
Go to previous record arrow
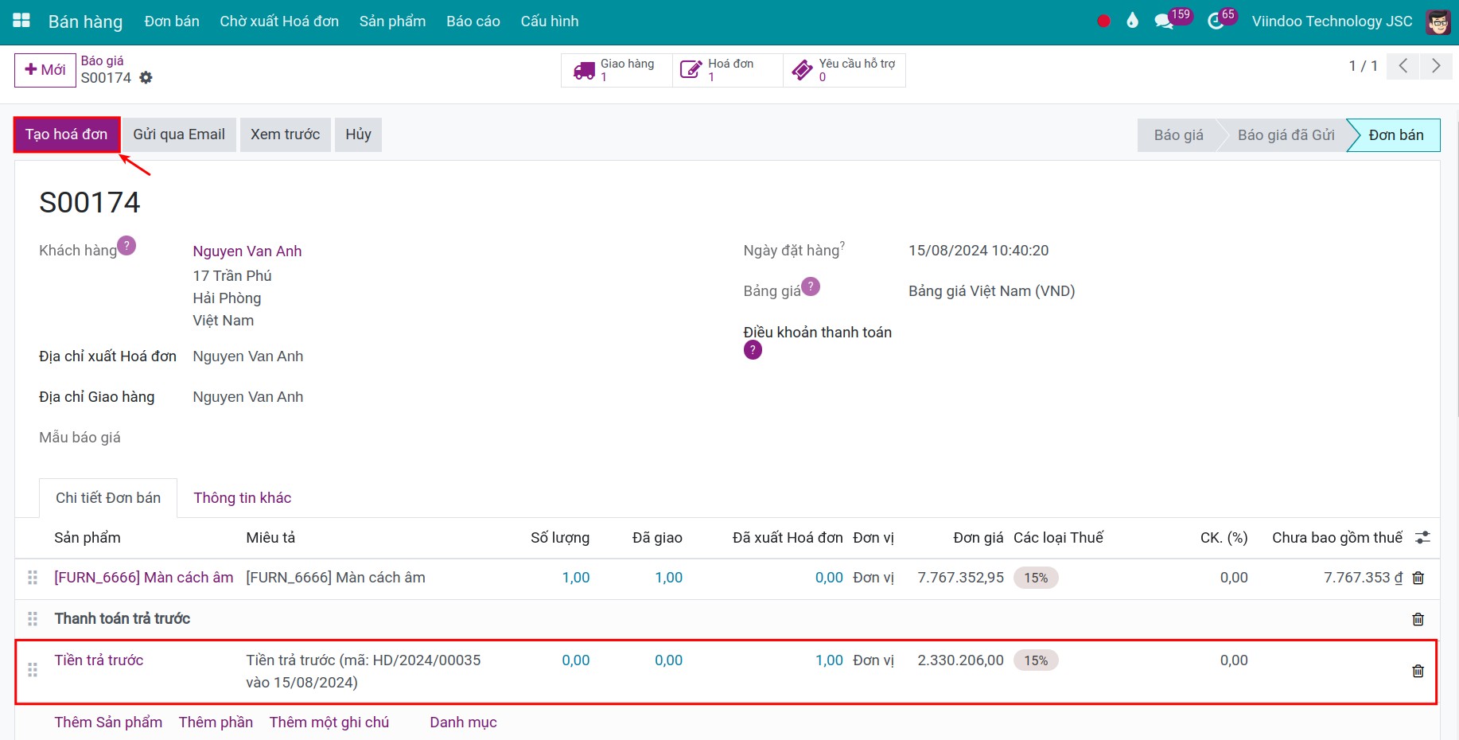point(1403,66)
